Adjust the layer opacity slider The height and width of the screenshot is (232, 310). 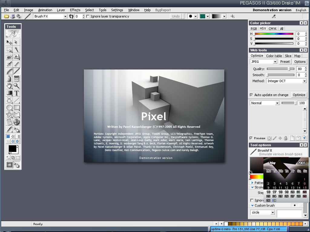point(289,103)
